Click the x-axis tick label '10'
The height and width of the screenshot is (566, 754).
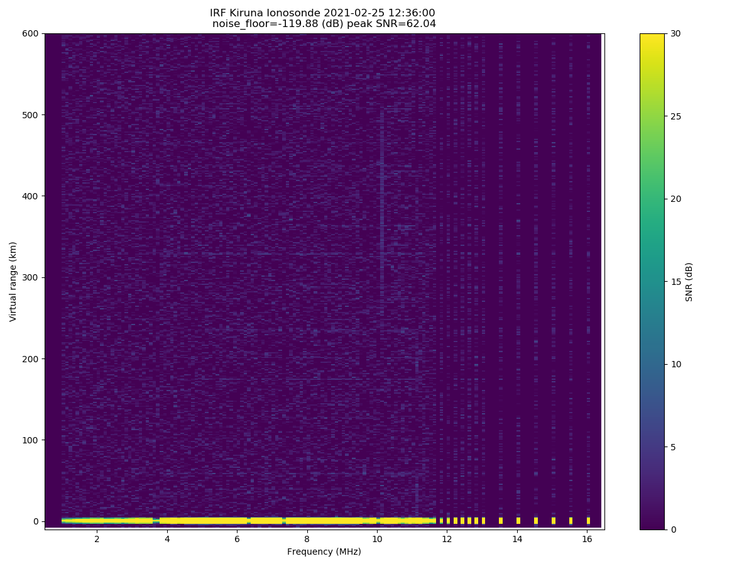pyautogui.click(x=376, y=539)
